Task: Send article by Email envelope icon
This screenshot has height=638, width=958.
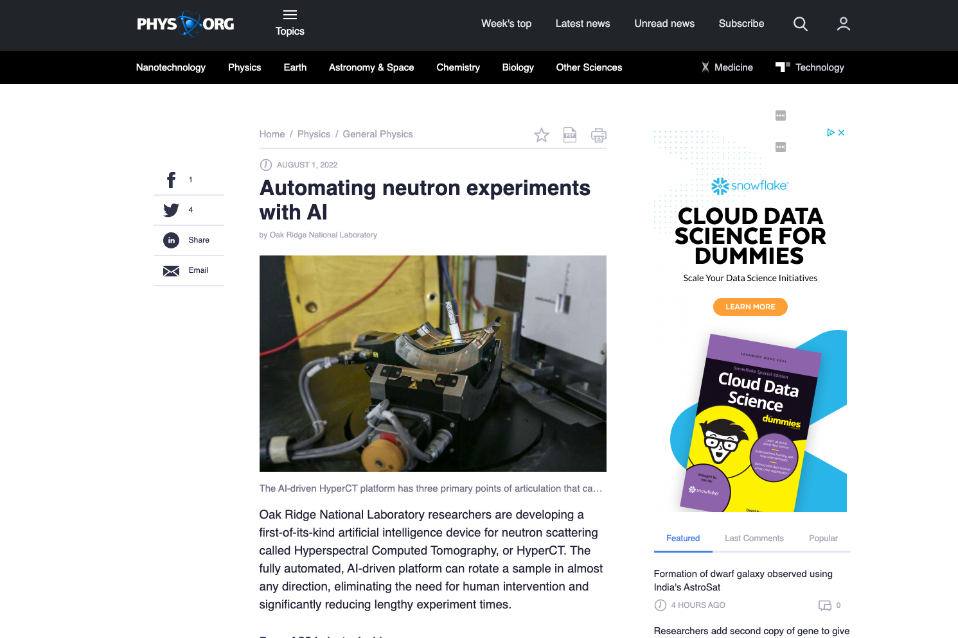Action: (x=171, y=271)
